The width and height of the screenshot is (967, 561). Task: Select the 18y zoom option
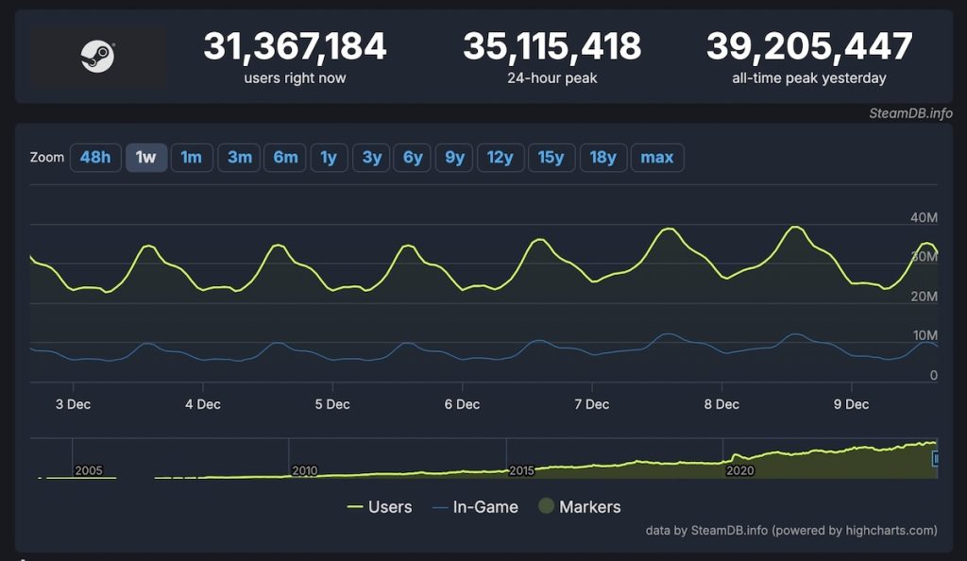(x=602, y=157)
